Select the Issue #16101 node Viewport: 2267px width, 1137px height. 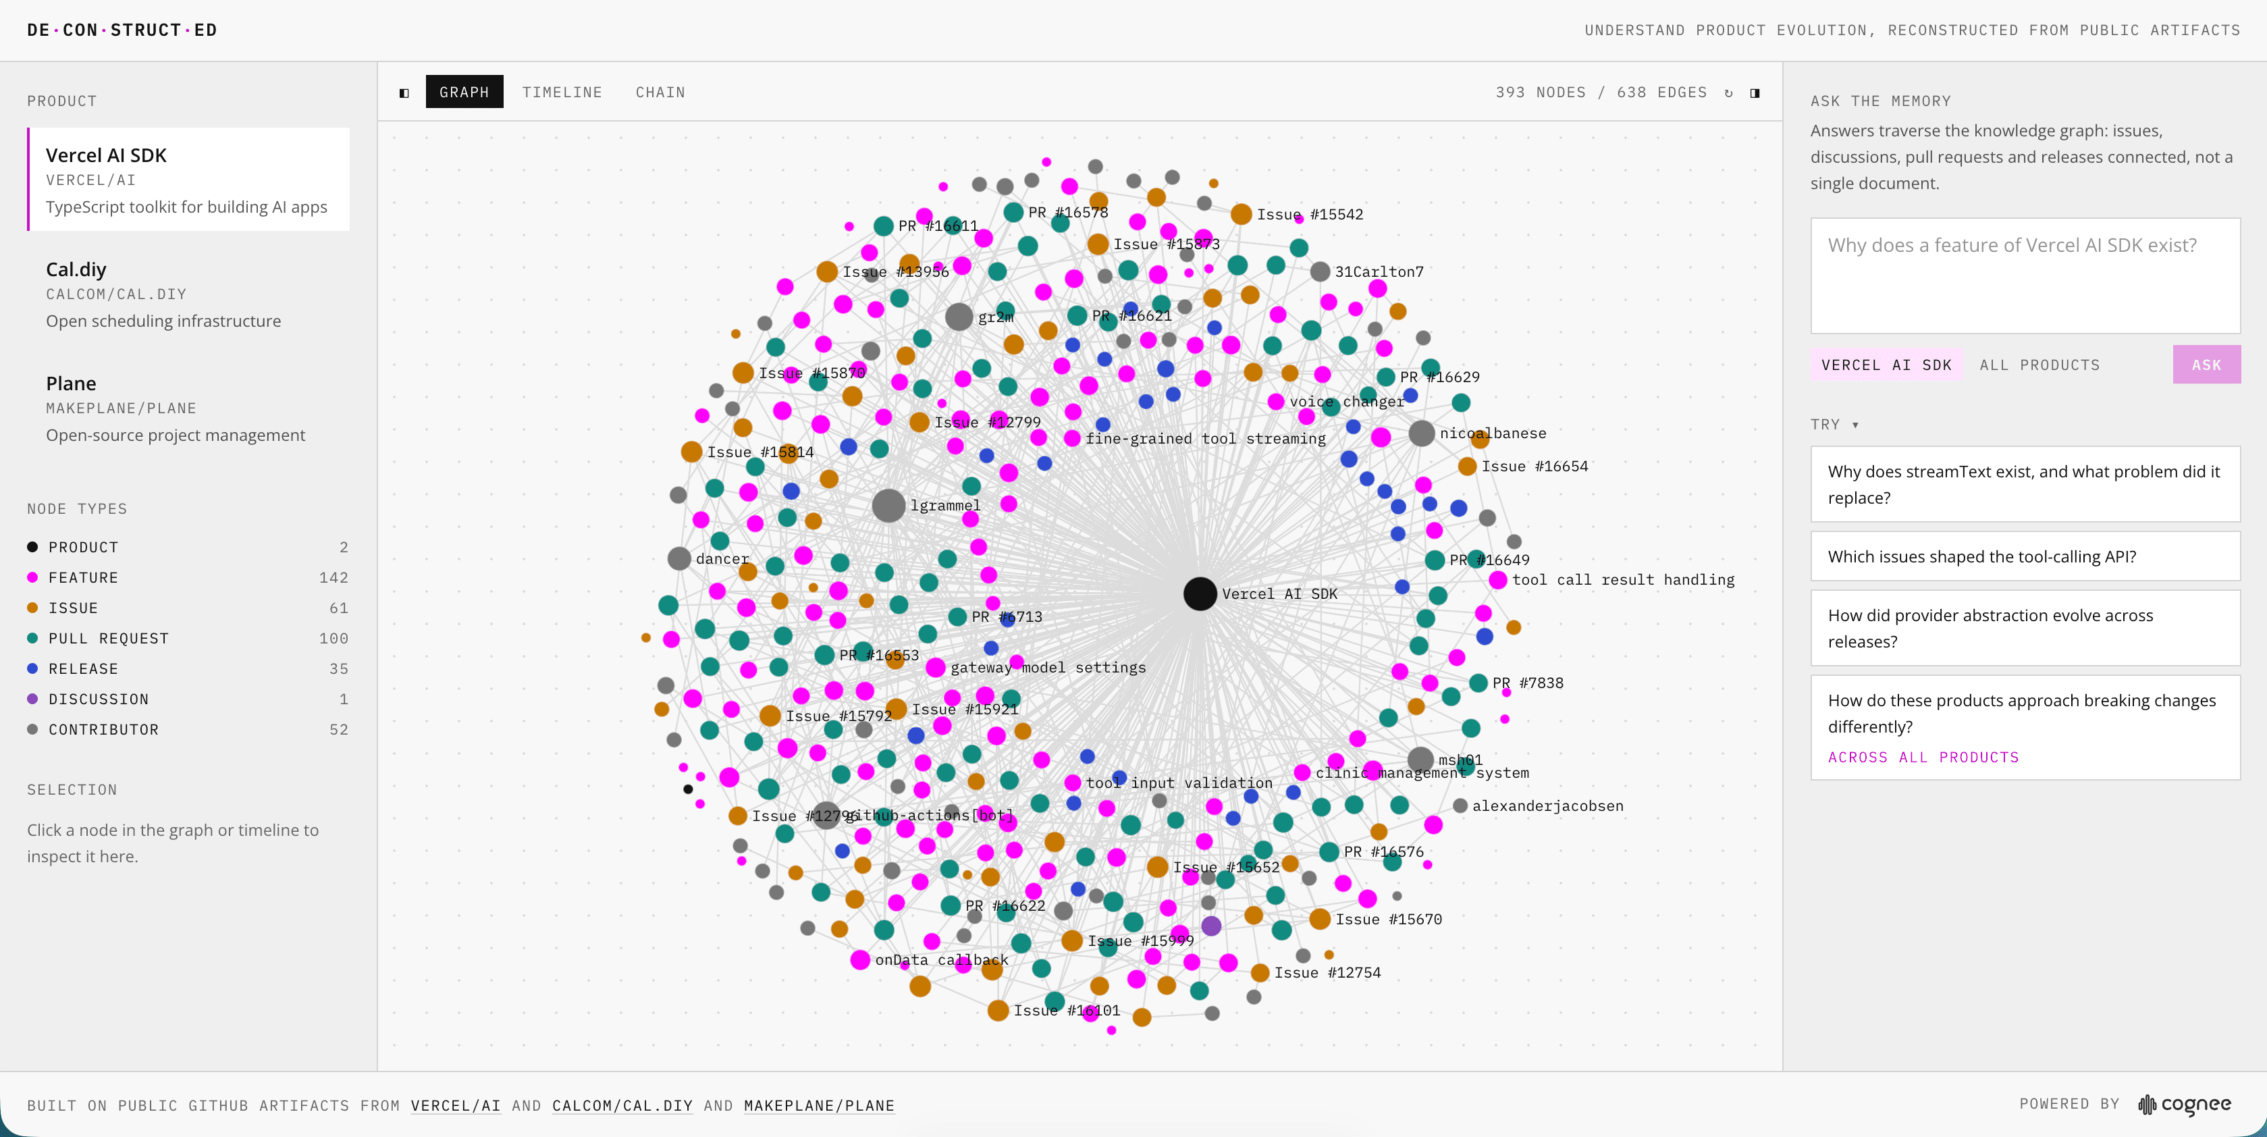tap(998, 1010)
